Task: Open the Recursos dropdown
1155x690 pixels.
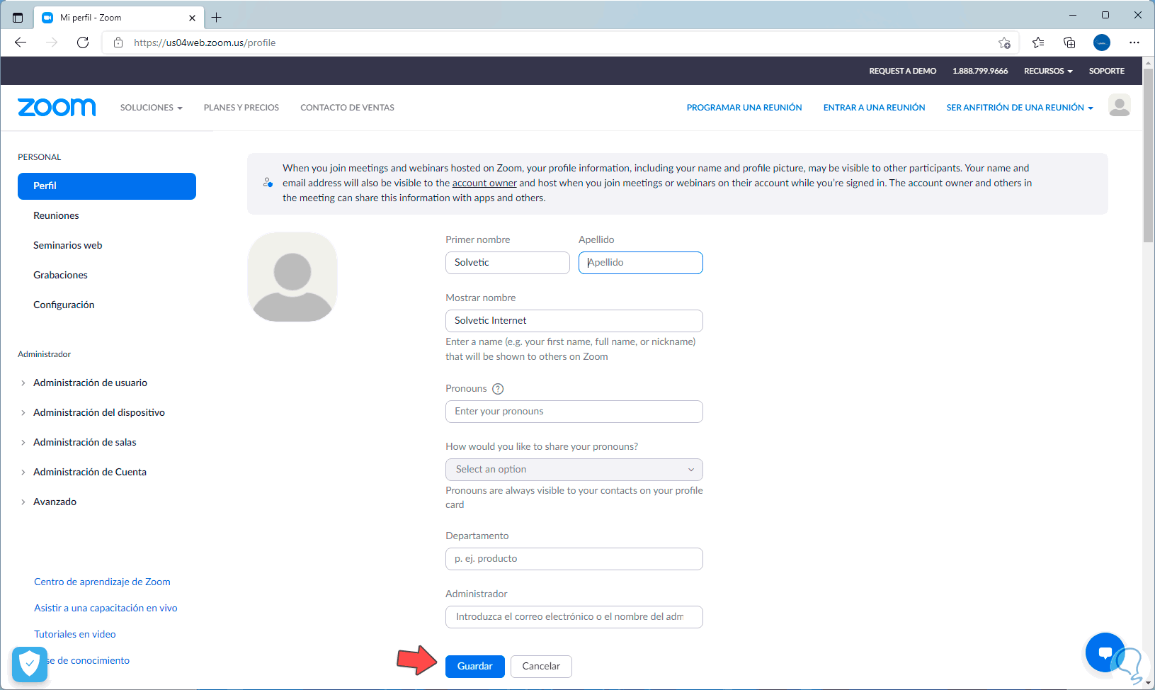Action: [x=1048, y=71]
